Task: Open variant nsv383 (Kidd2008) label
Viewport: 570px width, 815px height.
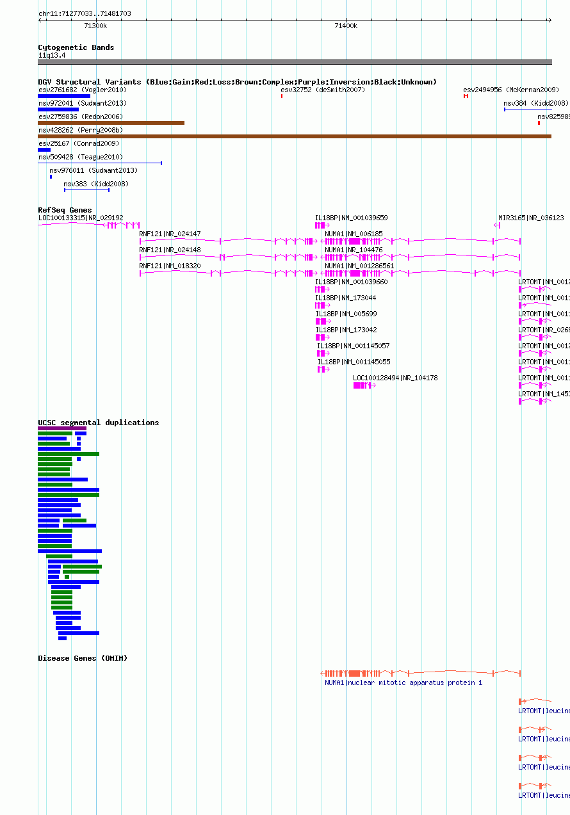Action: 96,184
